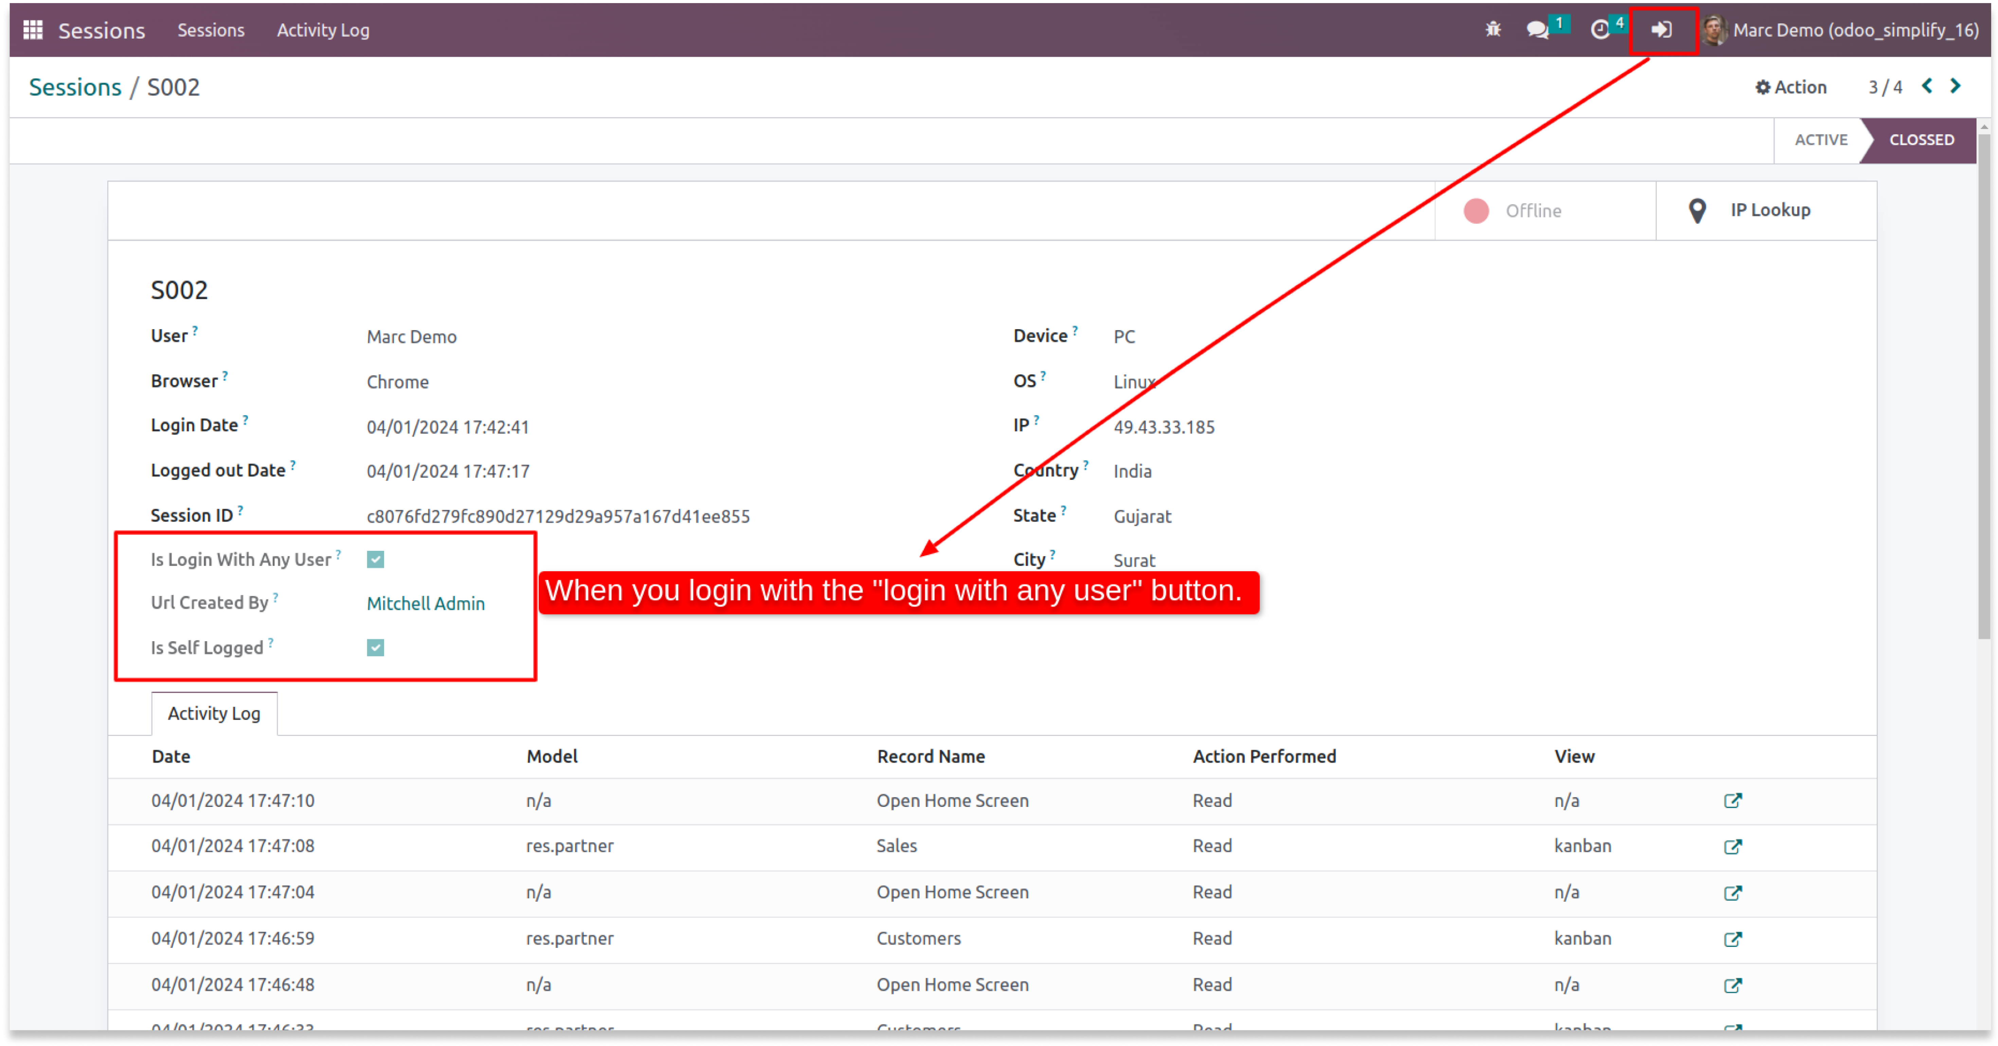Open record link for 17:47:10 row
This screenshot has width=1998, height=1046.
click(1732, 801)
